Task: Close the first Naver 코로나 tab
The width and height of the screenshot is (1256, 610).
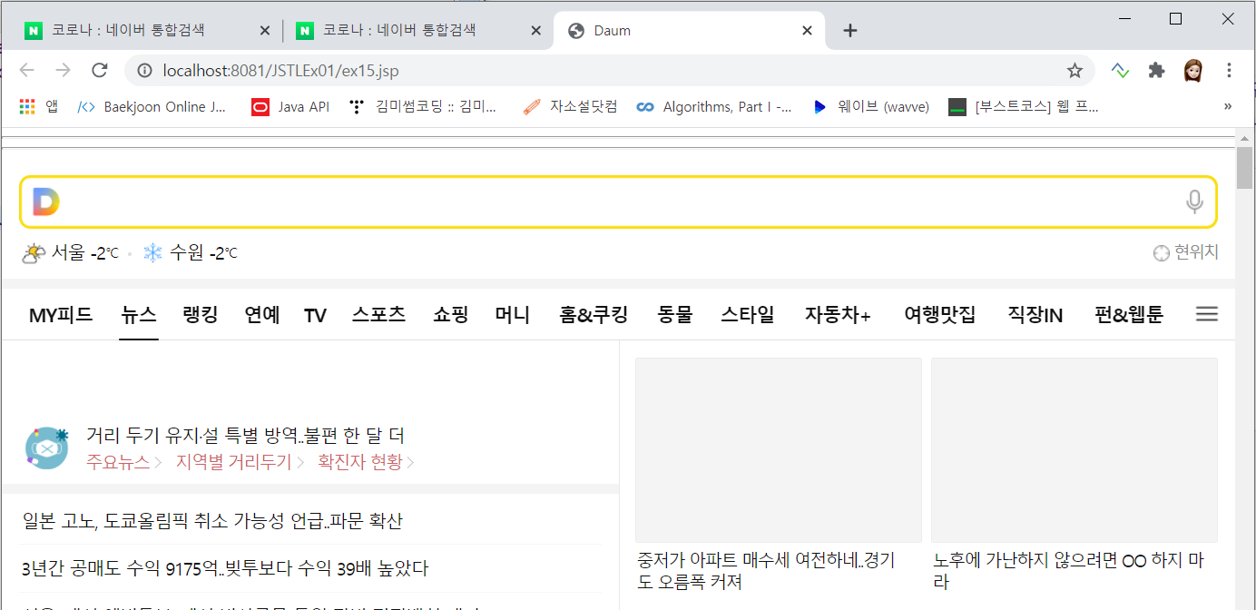Action: pos(265,31)
